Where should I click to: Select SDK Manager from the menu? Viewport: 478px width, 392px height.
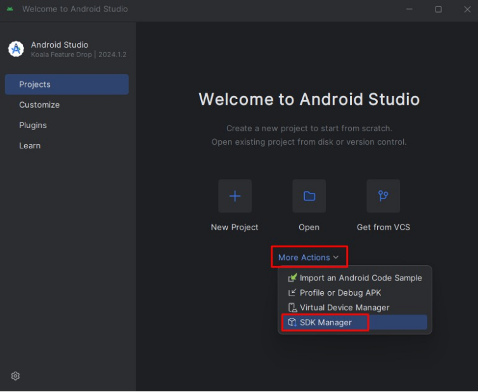pos(355,322)
